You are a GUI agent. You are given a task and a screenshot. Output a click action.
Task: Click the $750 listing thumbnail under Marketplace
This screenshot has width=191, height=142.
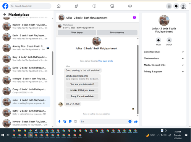click(60, 26)
